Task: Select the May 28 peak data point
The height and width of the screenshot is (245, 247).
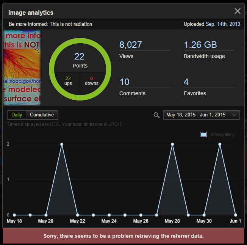Action: tap(172, 144)
